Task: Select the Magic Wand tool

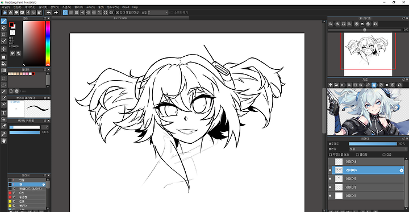Action: pyautogui.click(x=3, y=92)
